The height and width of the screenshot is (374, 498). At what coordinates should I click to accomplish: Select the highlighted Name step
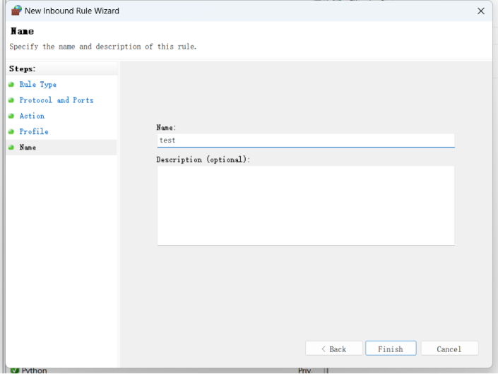28,147
